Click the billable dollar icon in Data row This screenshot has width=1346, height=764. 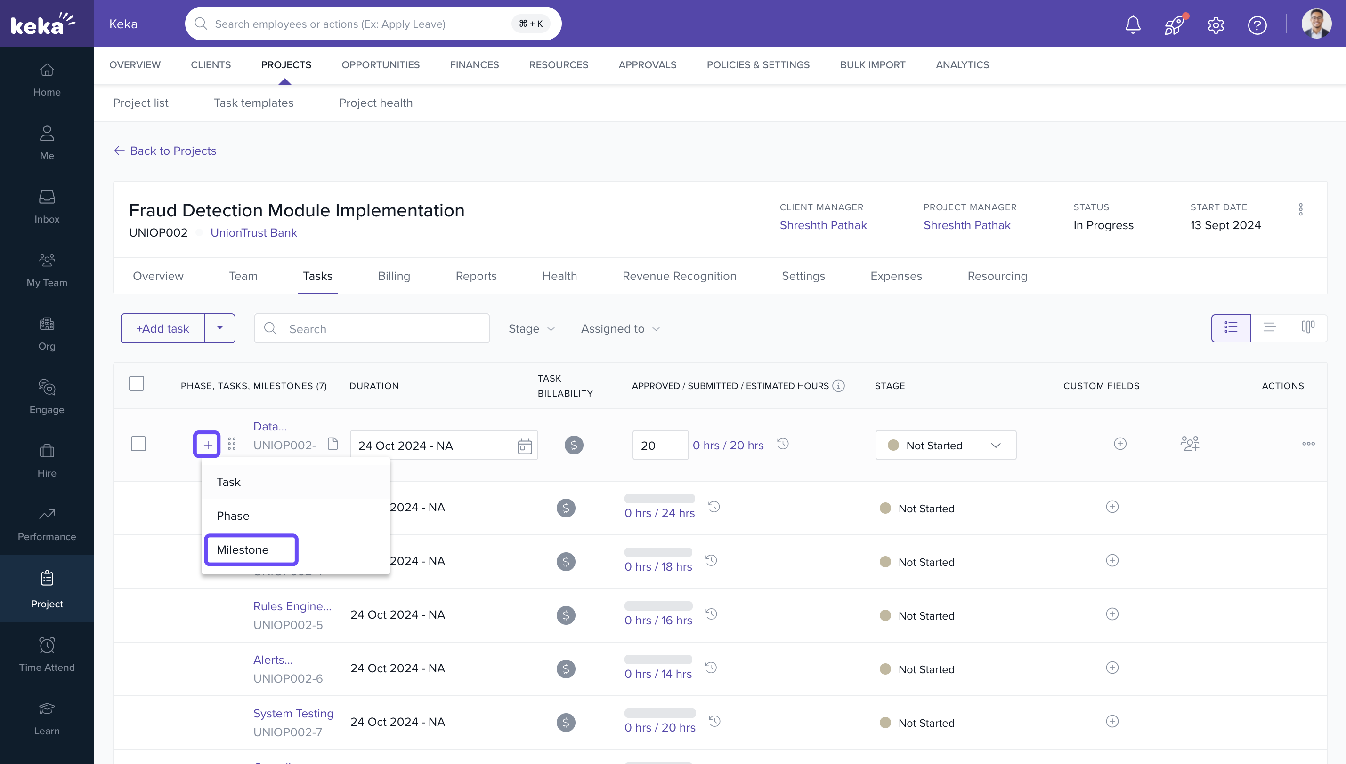point(574,445)
